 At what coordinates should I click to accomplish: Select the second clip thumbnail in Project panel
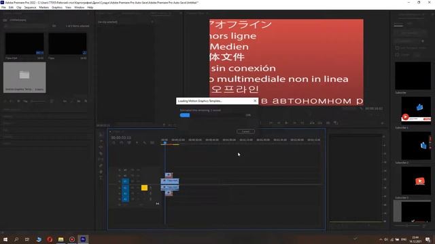click(67, 43)
